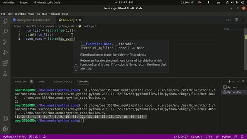Select the TERMINAL panel tab
This screenshot has width=247, height=139.
coord(83,81)
